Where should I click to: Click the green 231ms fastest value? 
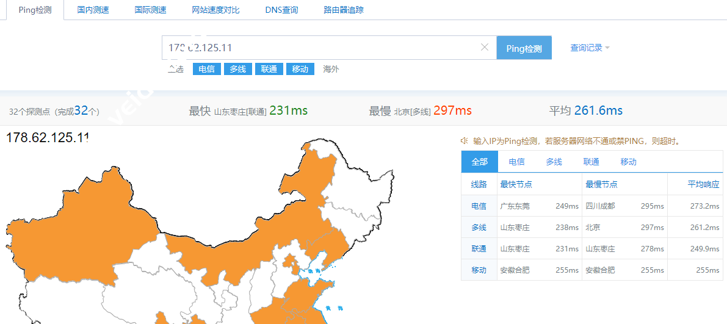(288, 110)
